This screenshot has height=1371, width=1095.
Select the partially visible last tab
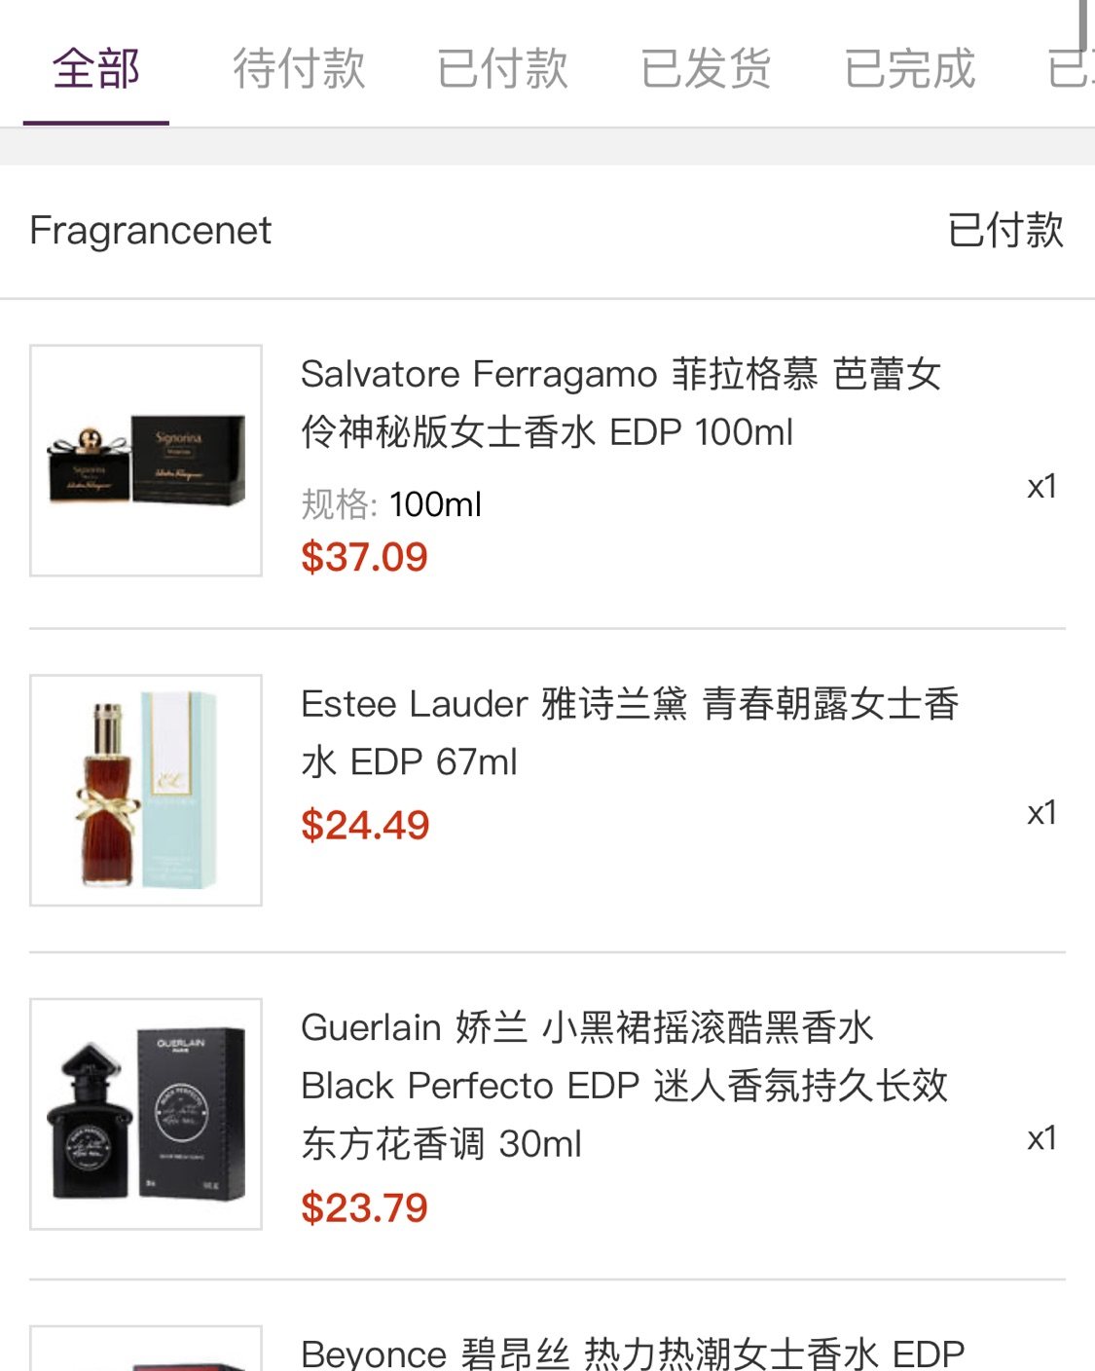[x=1069, y=68]
